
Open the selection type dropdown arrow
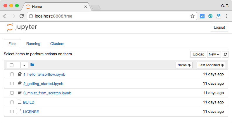24,65
